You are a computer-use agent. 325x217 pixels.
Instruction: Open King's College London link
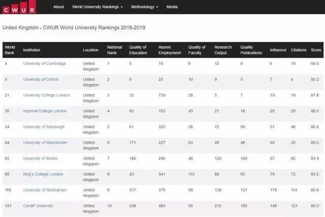click(x=43, y=174)
